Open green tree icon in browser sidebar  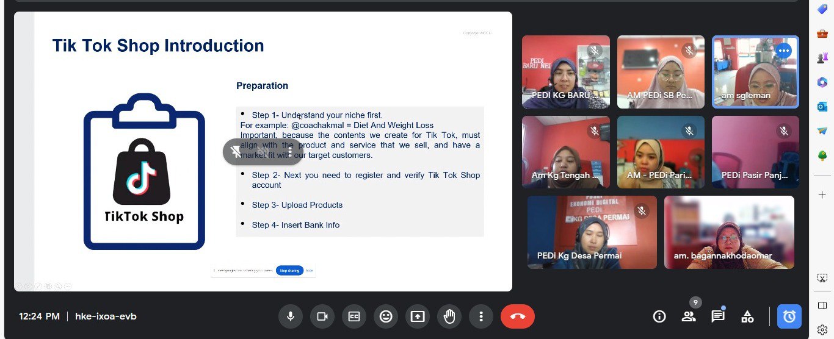tap(822, 155)
